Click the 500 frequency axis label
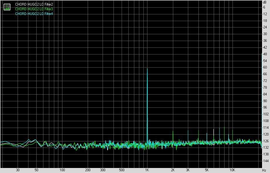This screenshot has height=173, width=270. tap(122, 170)
